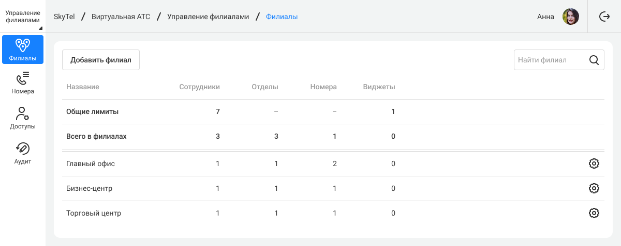
Task: Open the Аудит log section
Action: point(23,153)
